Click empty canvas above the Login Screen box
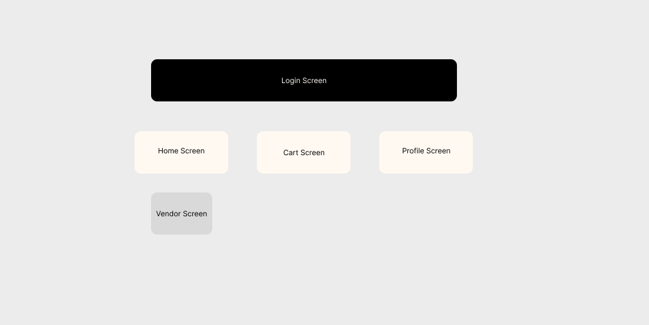This screenshot has height=325, width=649. click(304, 30)
